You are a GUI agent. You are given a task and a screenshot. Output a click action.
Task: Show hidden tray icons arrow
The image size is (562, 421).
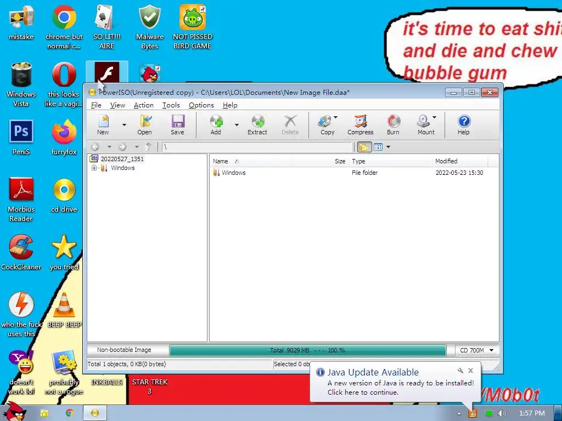coord(459,413)
